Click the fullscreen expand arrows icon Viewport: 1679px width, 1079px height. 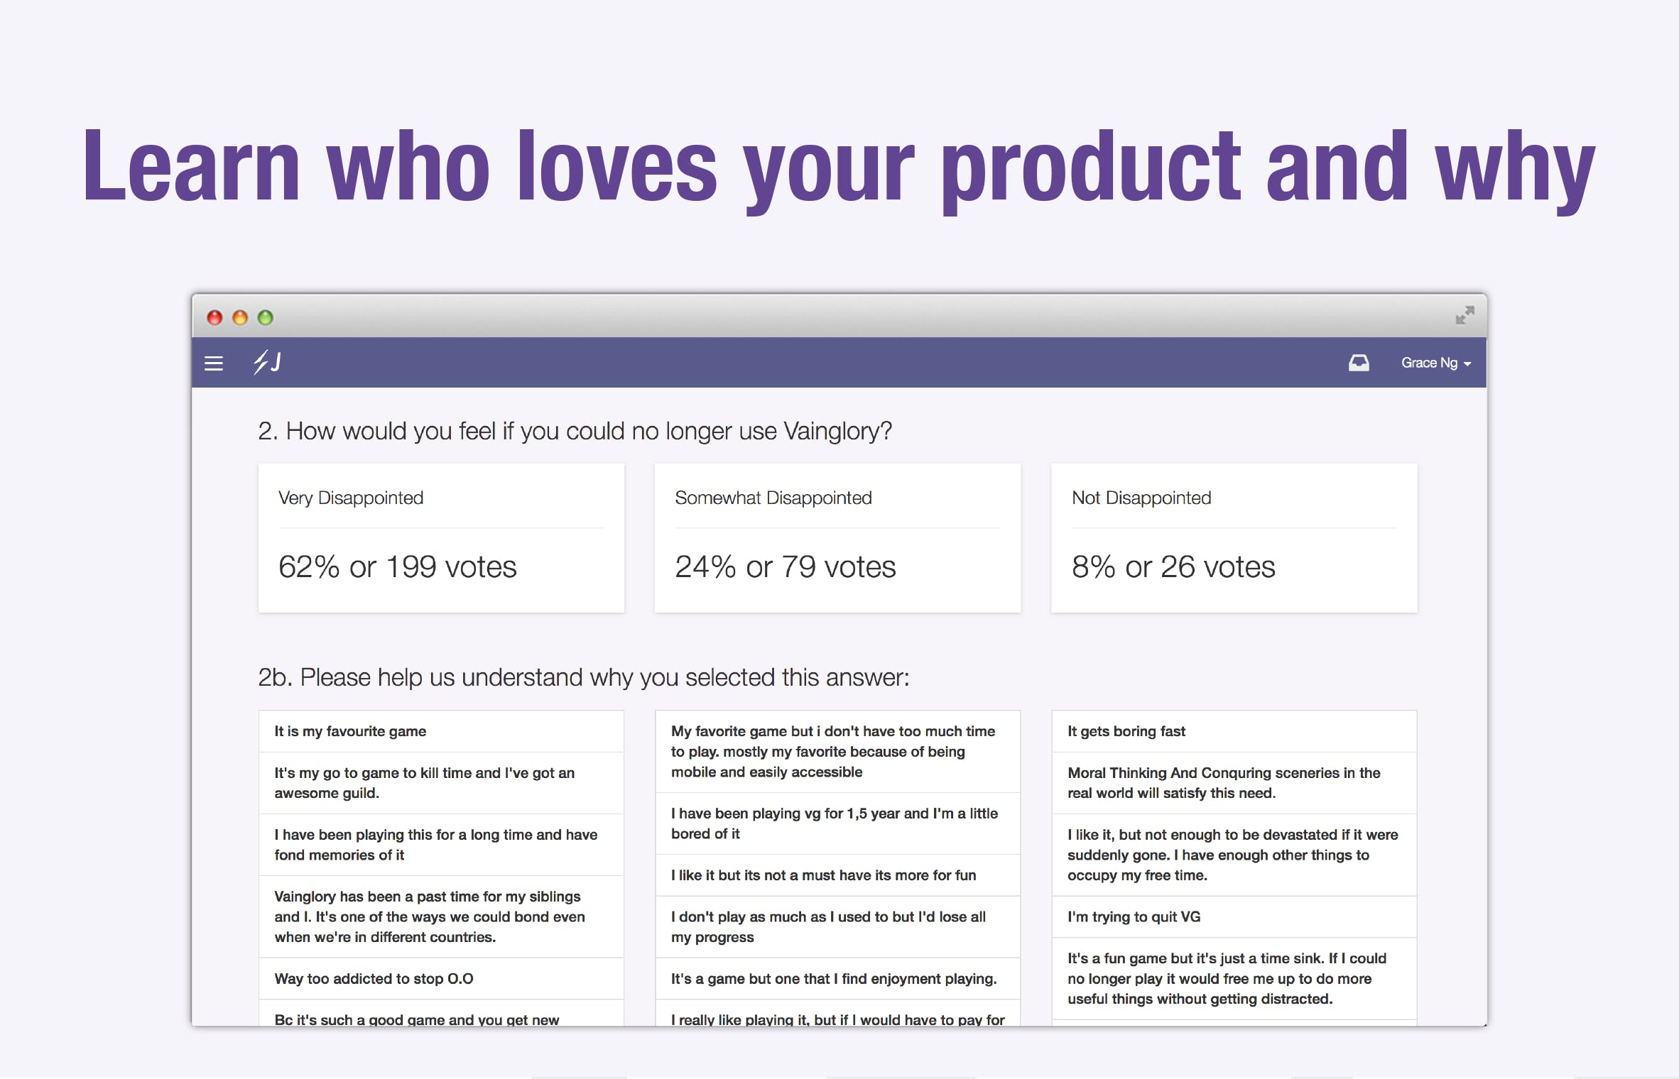[1465, 315]
